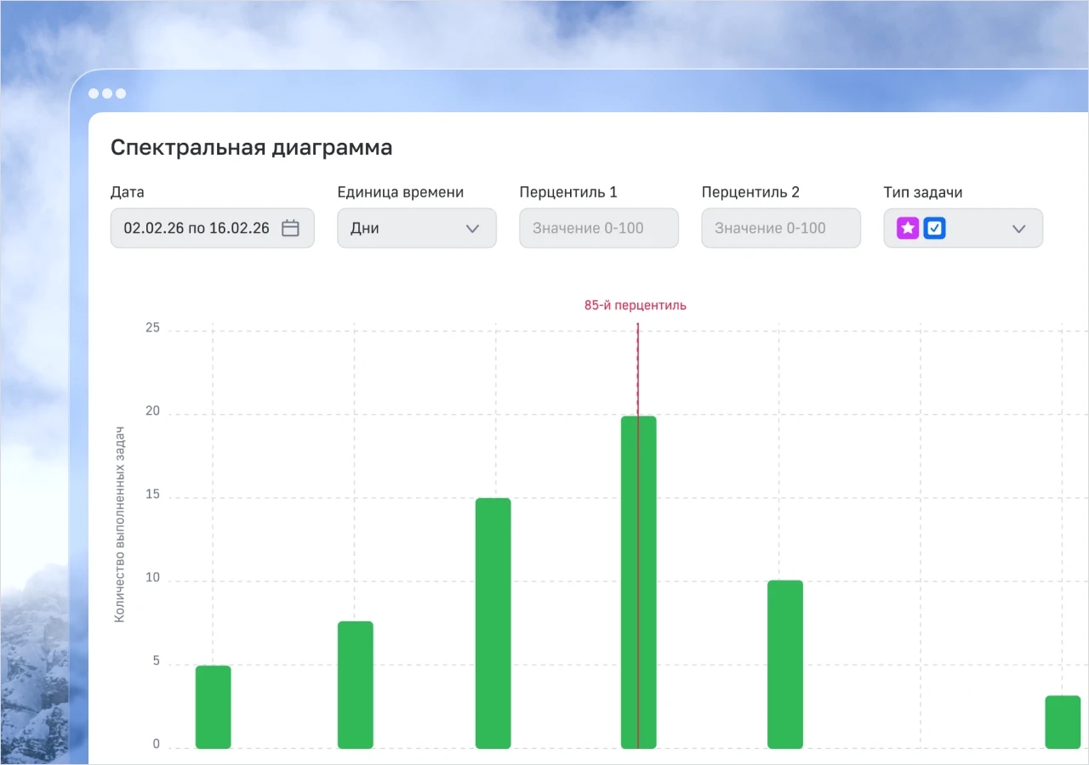Expand the Тип задачи dropdown
This screenshot has width=1089, height=765.
click(x=1018, y=228)
